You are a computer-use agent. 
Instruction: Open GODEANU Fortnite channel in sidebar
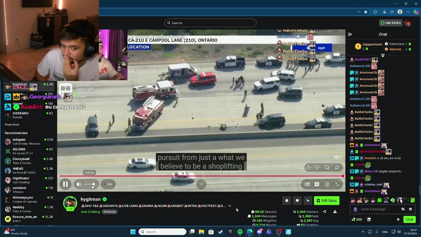pyautogui.click(x=29, y=115)
